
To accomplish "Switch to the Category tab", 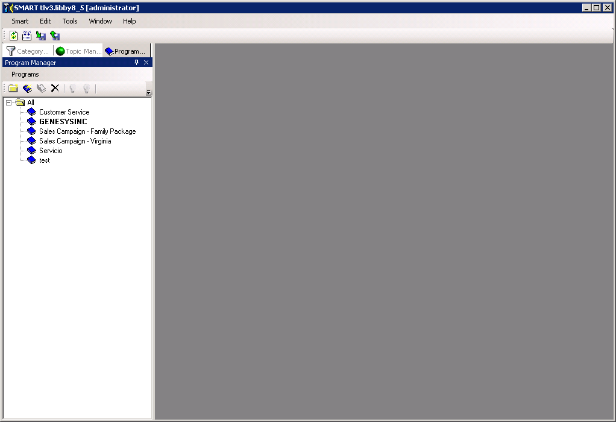I will (28, 51).
